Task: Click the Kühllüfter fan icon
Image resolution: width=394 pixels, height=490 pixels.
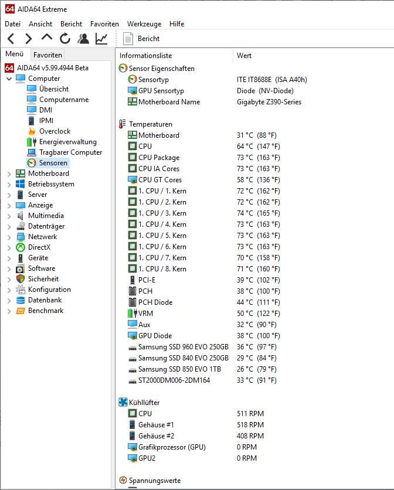Action: 123,402
